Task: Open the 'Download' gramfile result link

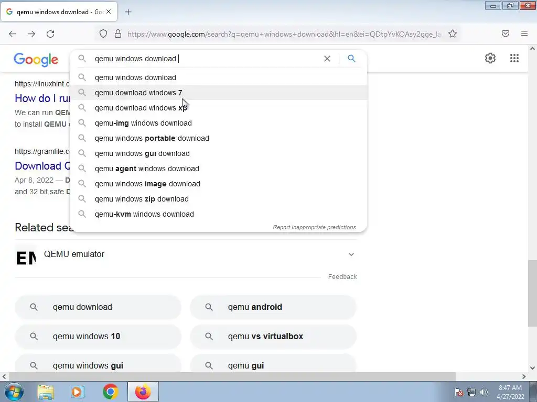Action: 42,166
